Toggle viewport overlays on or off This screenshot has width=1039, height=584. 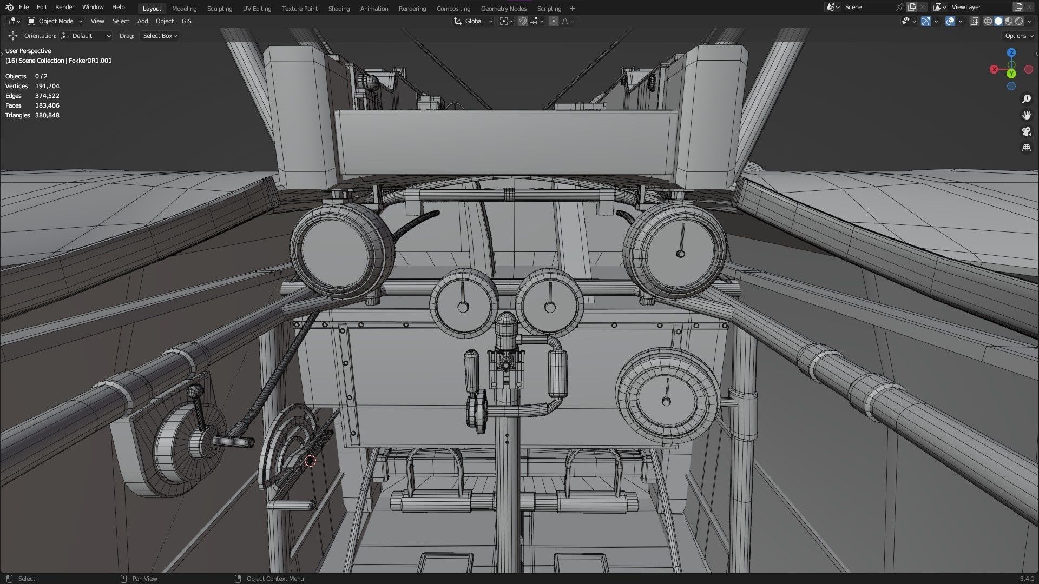click(x=950, y=21)
